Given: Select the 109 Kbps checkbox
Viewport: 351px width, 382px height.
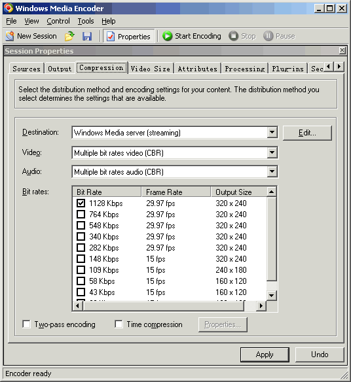Looking at the screenshot, I should point(81,270).
